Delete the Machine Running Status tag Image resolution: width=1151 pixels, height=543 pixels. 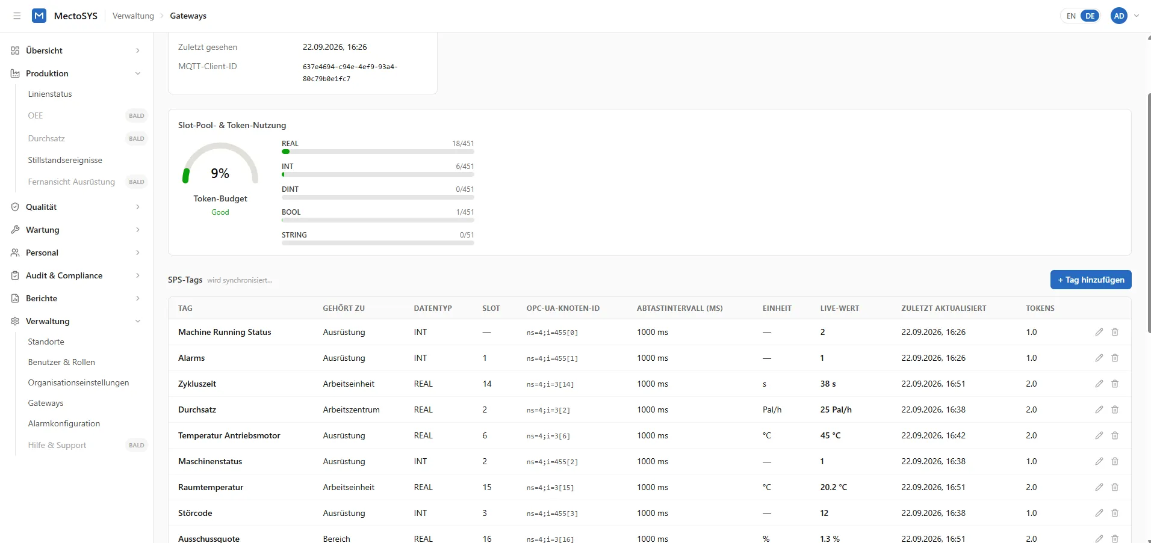click(x=1115, y=332)
